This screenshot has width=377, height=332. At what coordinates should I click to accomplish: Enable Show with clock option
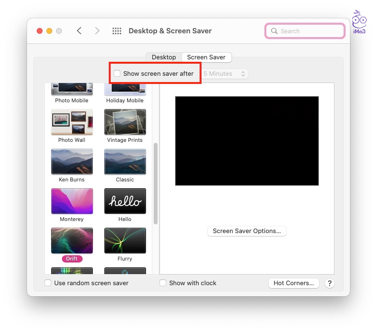point(163,283)
